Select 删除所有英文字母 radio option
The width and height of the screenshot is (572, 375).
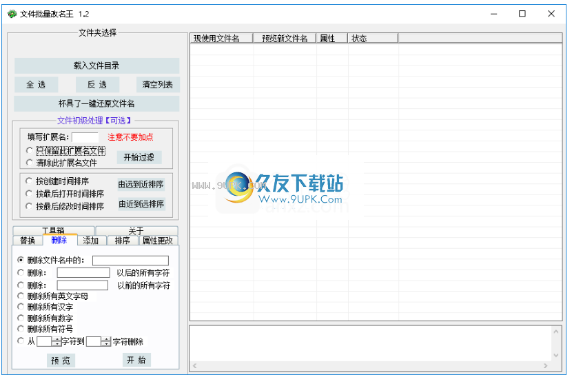53,296
